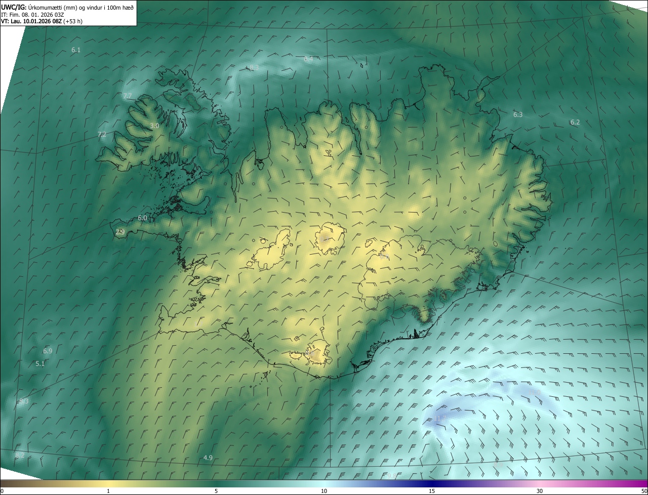Click the 8.4 precipitation value label

308,59
